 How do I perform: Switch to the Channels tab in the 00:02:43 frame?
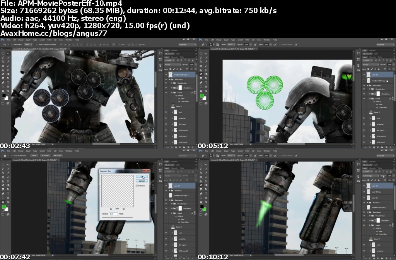174,57
